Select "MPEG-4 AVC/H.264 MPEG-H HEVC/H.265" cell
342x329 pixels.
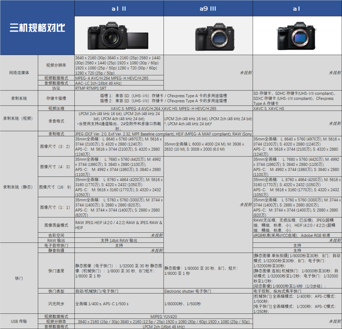click(119, 78)
